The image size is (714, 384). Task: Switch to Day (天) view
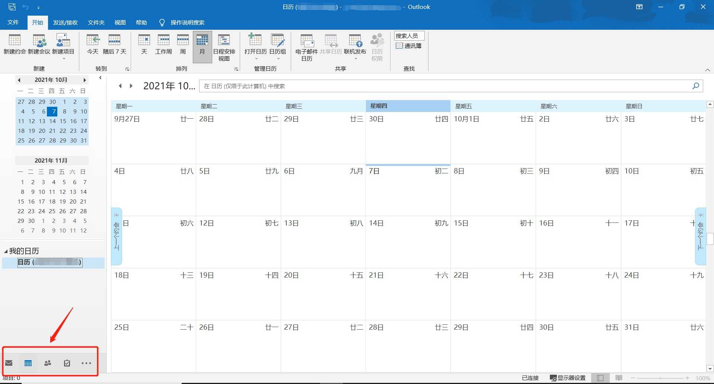click(144, 44)
